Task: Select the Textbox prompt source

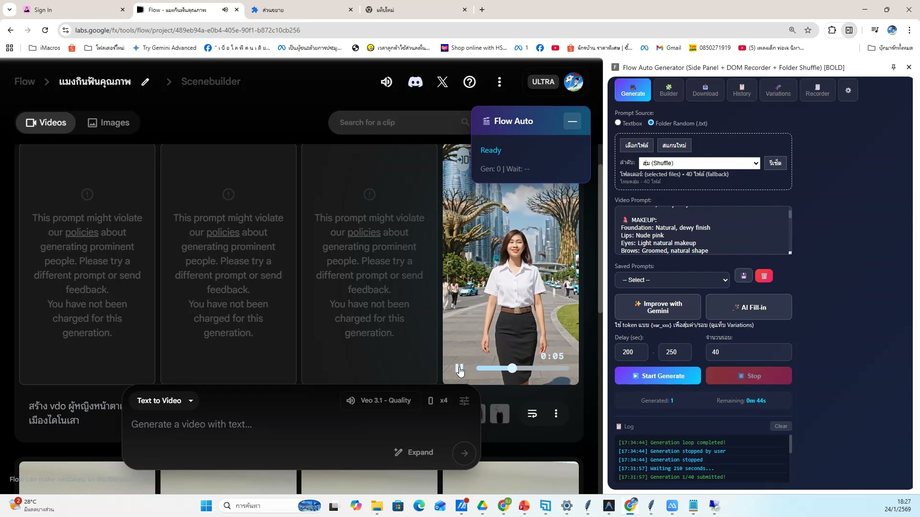Action: (618, 123)
